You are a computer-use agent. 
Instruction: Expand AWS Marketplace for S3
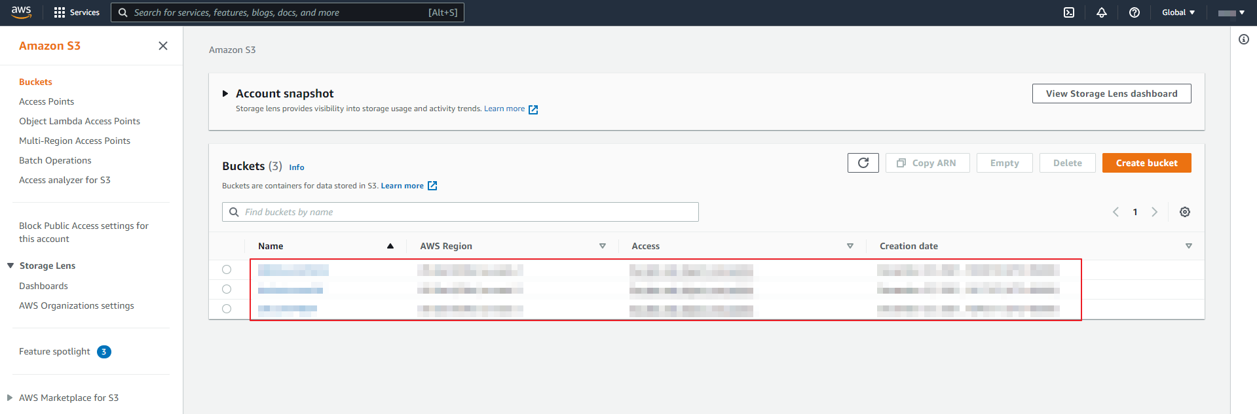tap(10, 398)
